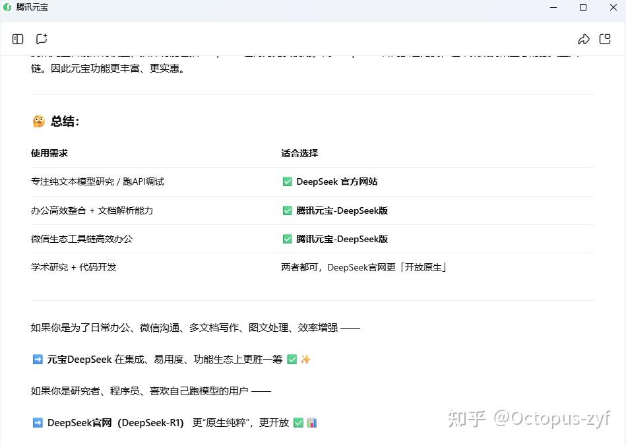Viewport: 626px width, 446px height.
Task: Minimize the 腾讯元宝 window
Action: (553, 7)
